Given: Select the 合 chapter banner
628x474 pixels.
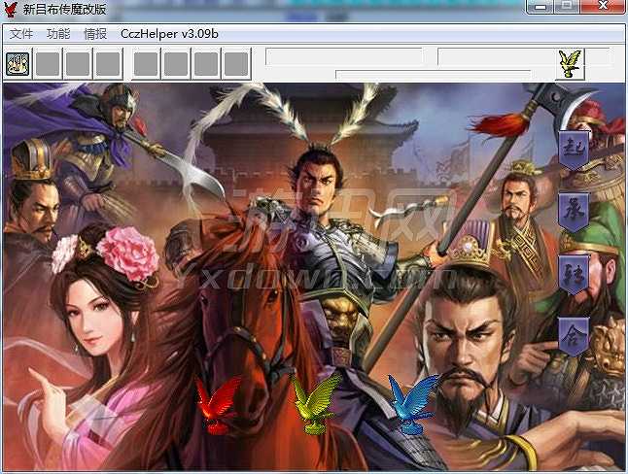Looking at the screenshot, I should pyautogui.click(x=574, y=337).
